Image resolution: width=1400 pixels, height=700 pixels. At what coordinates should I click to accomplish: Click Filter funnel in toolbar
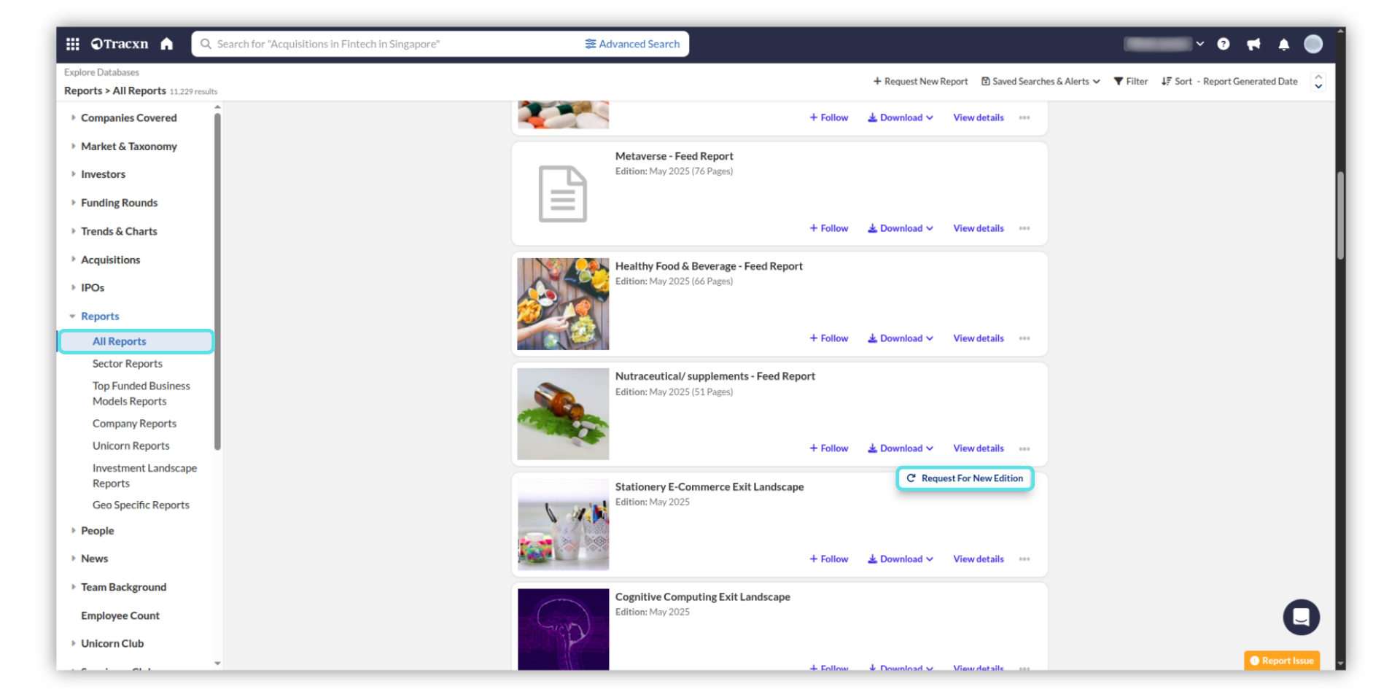tap(1130, 82)
